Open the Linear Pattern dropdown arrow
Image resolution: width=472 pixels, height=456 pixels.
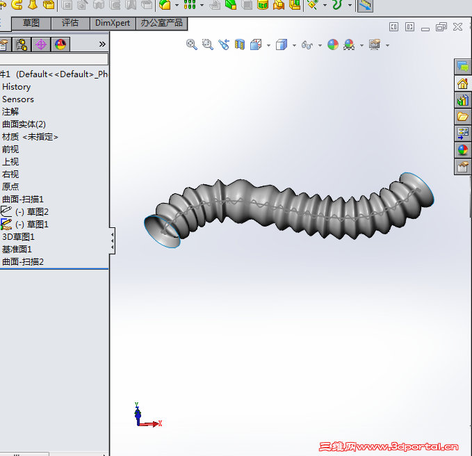click(202, 5)
